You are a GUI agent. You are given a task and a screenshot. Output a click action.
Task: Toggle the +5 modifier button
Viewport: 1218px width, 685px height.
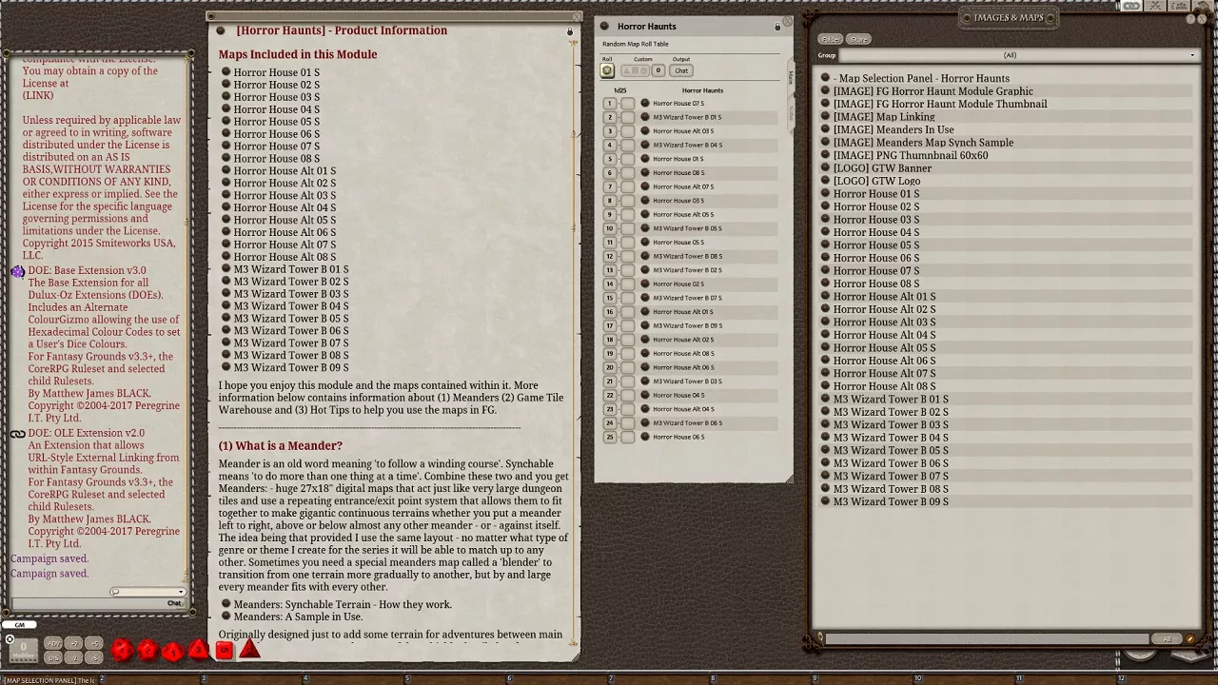point(94,643)
